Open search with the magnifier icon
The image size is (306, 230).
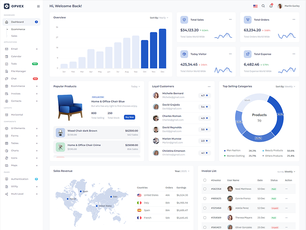click(263, 6)
